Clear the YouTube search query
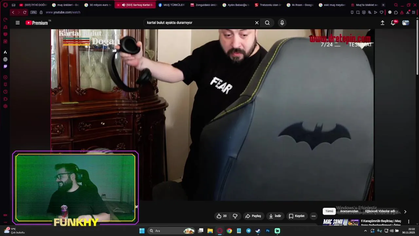 pyautogui.click(x=257, y=23)
